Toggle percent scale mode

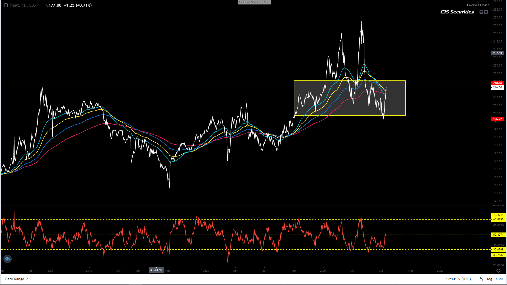[481, 279]
